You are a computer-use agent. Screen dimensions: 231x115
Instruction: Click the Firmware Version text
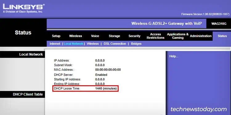(205, 14)
